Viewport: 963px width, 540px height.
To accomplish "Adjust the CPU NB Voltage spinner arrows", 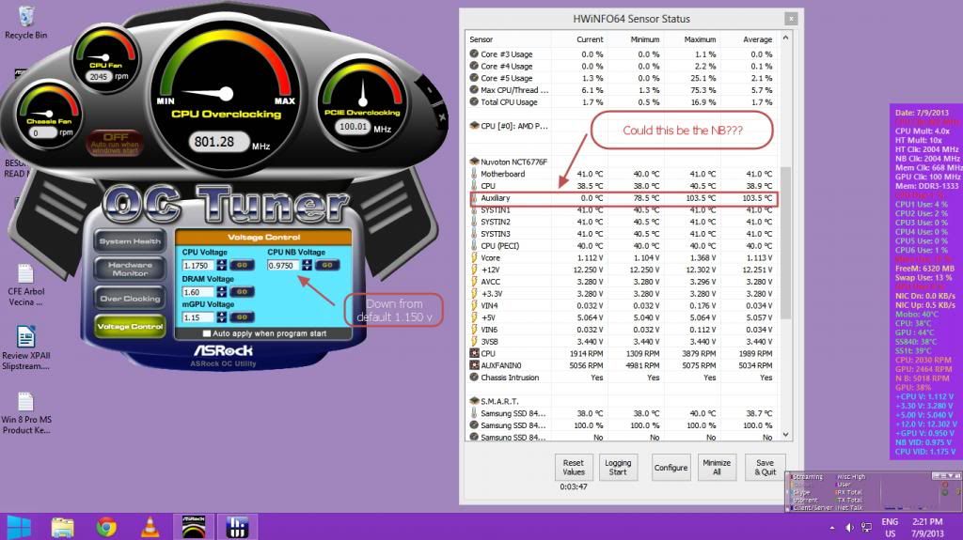I will tap(306, 266).
